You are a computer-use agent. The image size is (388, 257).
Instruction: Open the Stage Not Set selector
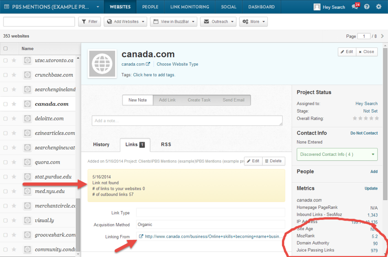(x=370, y=111)
